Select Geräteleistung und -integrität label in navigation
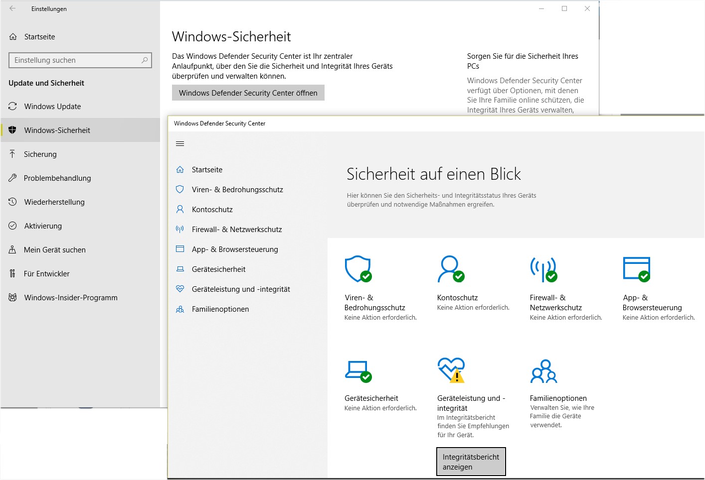Viewport: 705px width, 480px height. click(x=241, y=289)
